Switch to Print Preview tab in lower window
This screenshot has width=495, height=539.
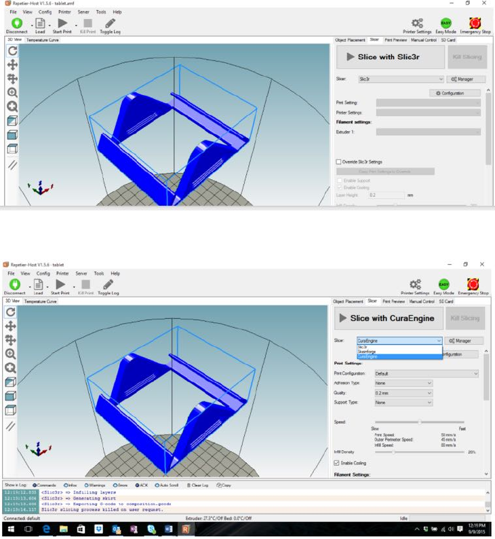[393, 301]
